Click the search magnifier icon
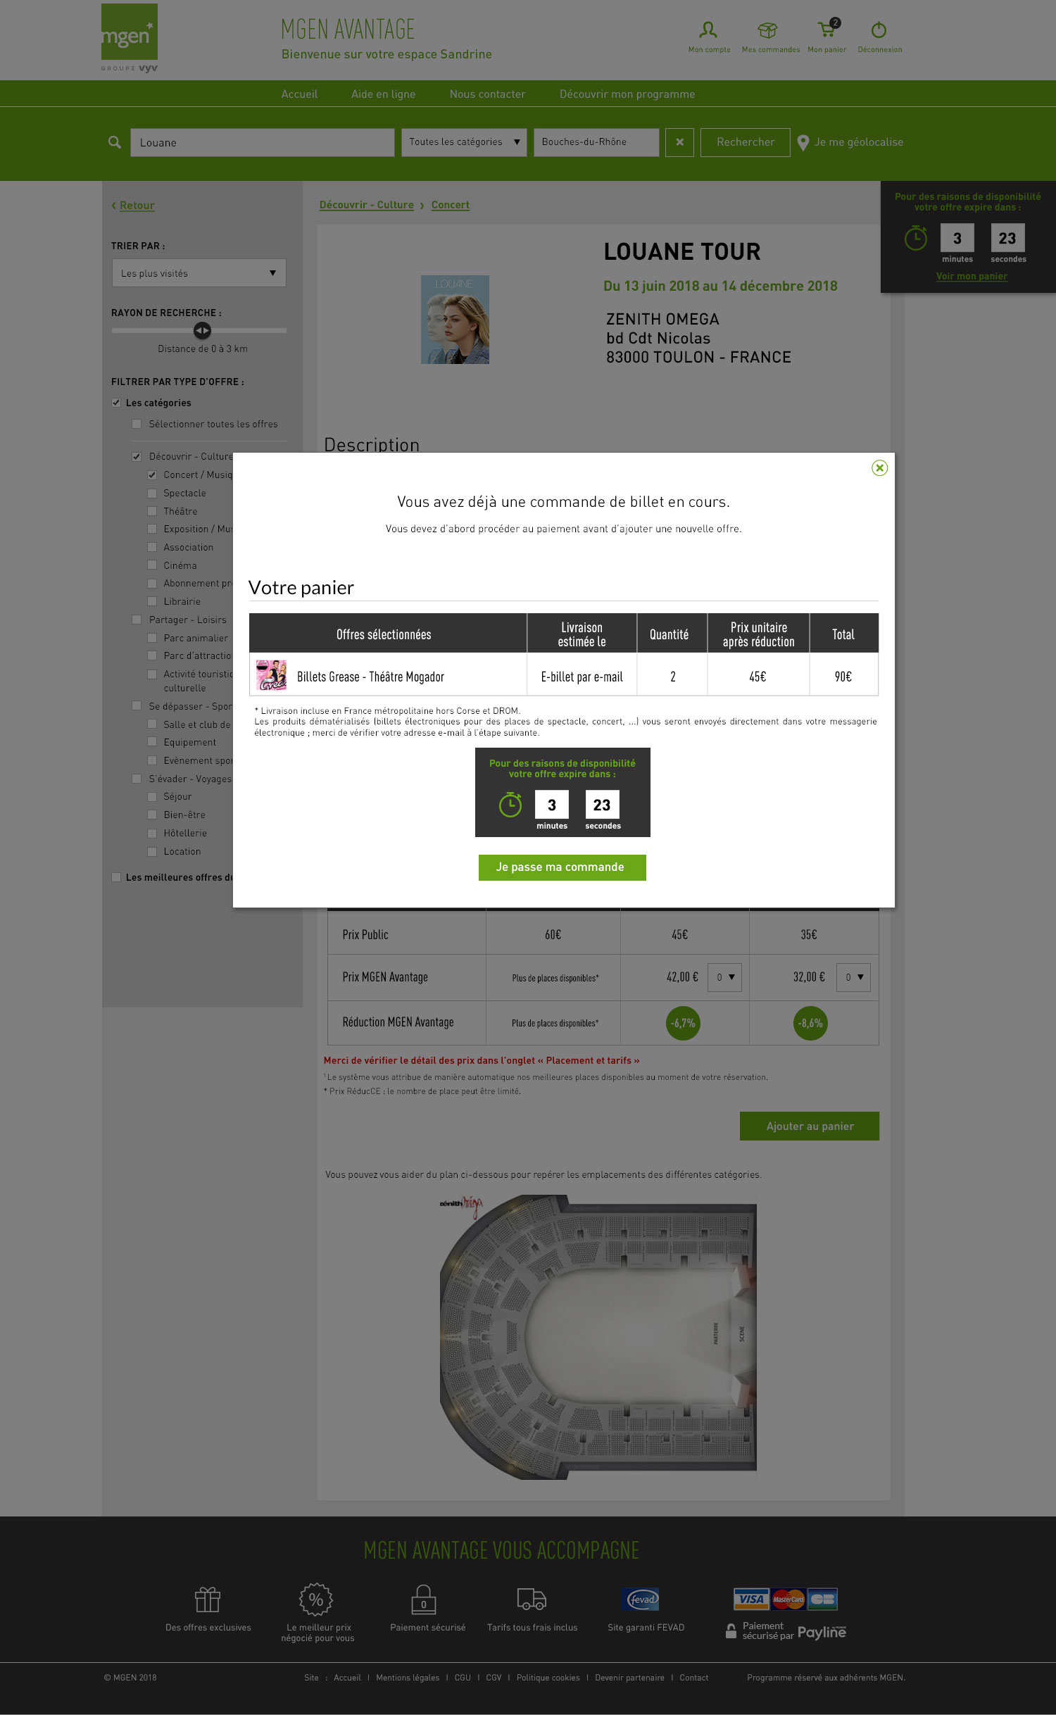 (115, 142)
